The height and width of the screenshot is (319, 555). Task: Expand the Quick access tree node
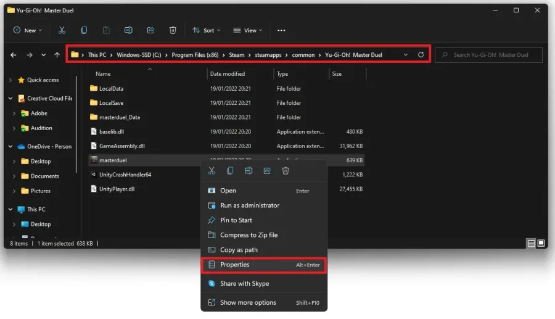coord(10,80)
